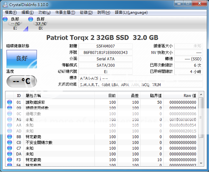Click the serial number field 86F807181F1E00000343

coord(106,53)
